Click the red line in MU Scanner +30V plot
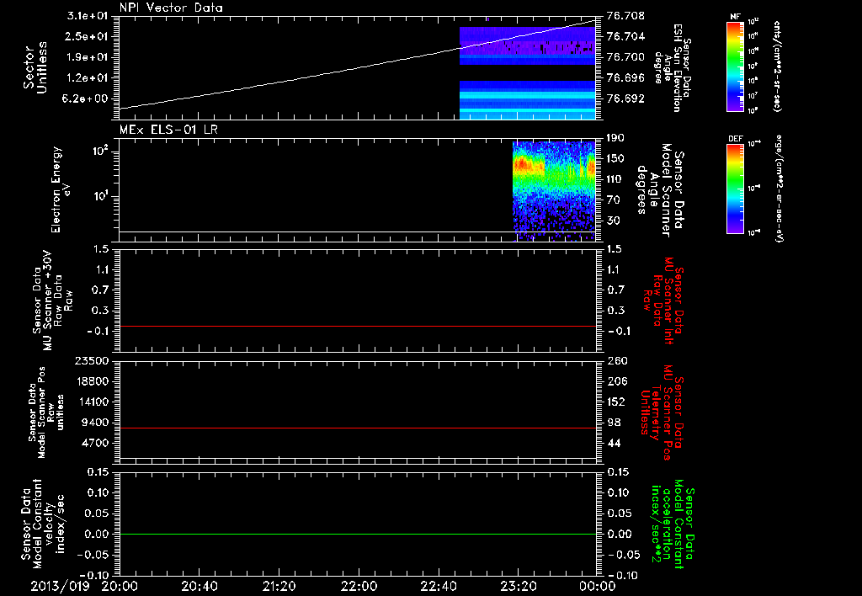862x596 pixels. click(358, 326)
